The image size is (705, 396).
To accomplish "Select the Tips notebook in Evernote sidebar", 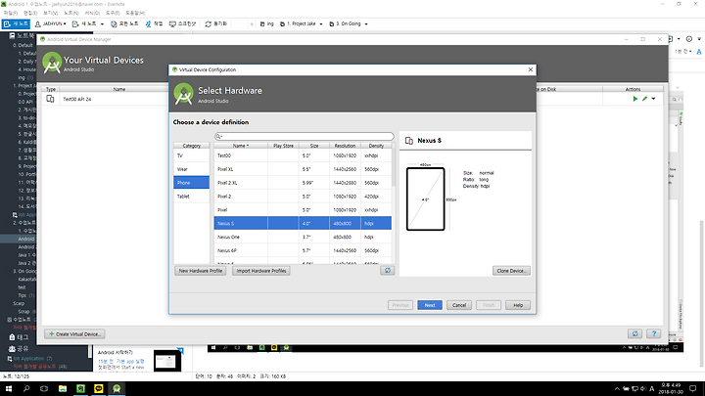I will pos(22,295).
